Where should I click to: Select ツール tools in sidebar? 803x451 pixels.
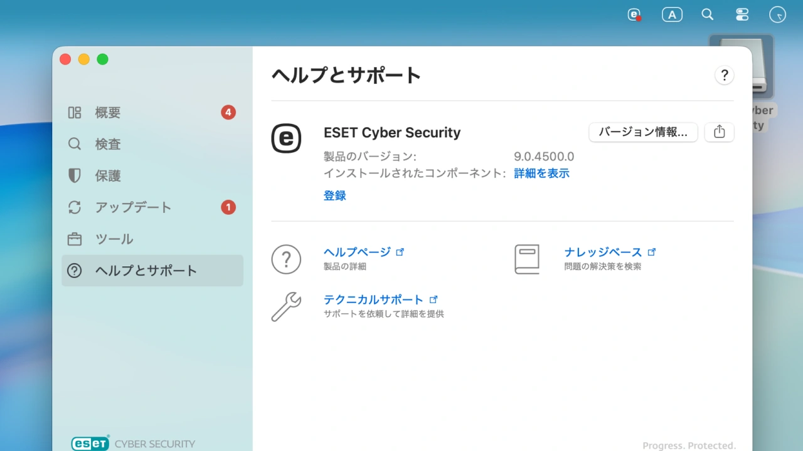click(114, 239)
